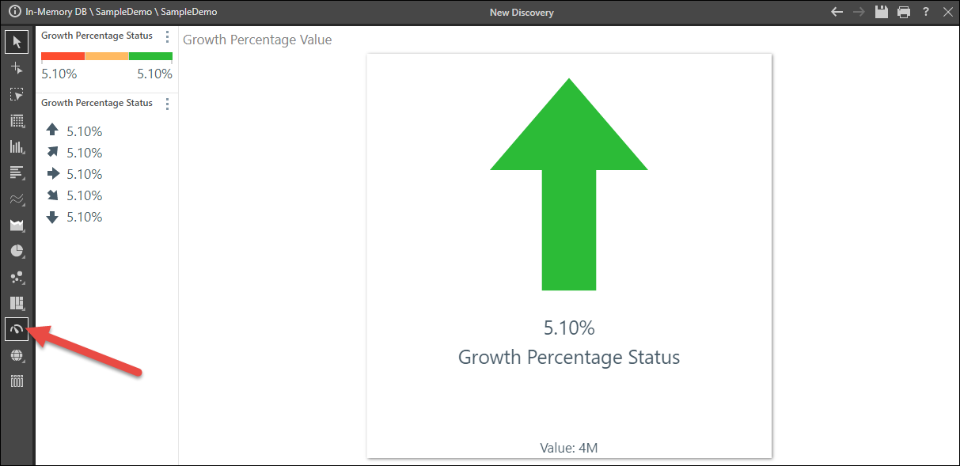Switch to the globe map visualization
This screenshot has height=466, width=960.
coord(17,355)
